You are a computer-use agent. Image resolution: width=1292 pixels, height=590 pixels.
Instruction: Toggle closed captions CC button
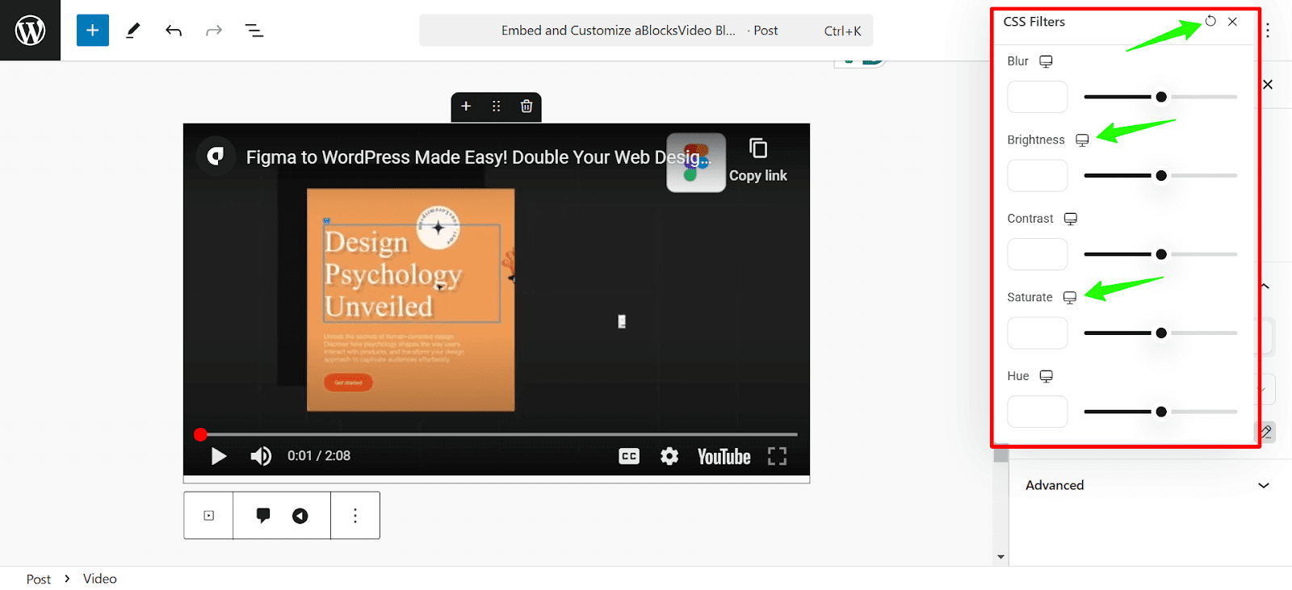pos(629,457)
